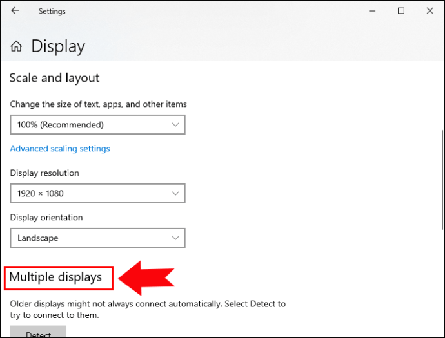The height and width of the screenshot is (338, 445).
Task: Minimize the Settings window
Action: click(372, 11)
